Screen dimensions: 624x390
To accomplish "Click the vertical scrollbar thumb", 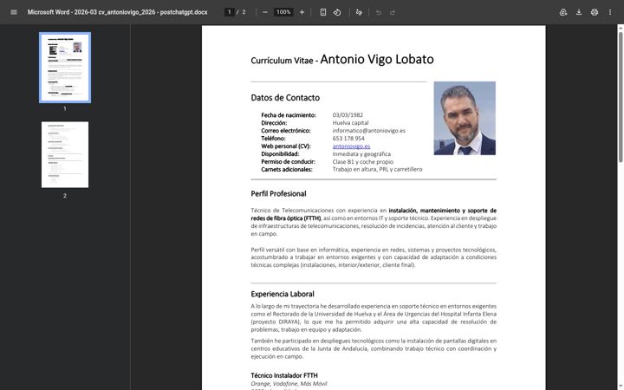I will (621, 97).
